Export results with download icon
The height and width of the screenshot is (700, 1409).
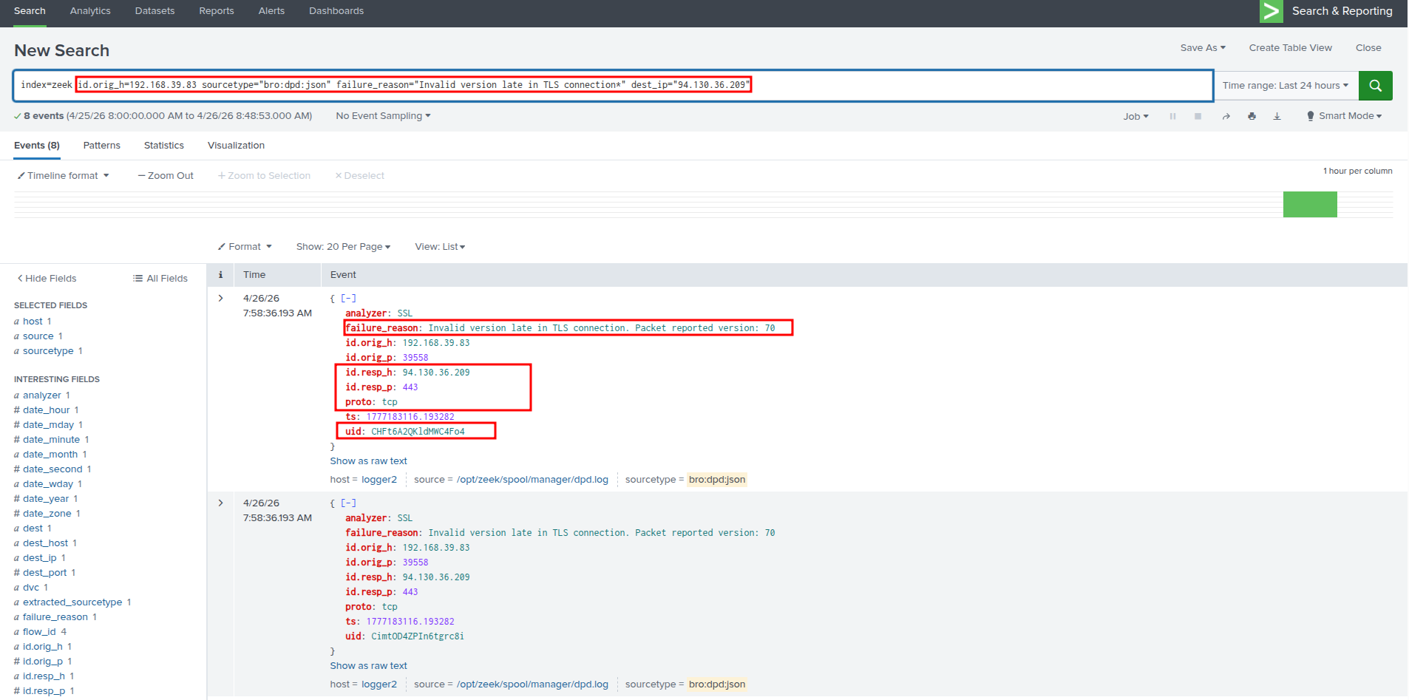(x=1277, y=116)
